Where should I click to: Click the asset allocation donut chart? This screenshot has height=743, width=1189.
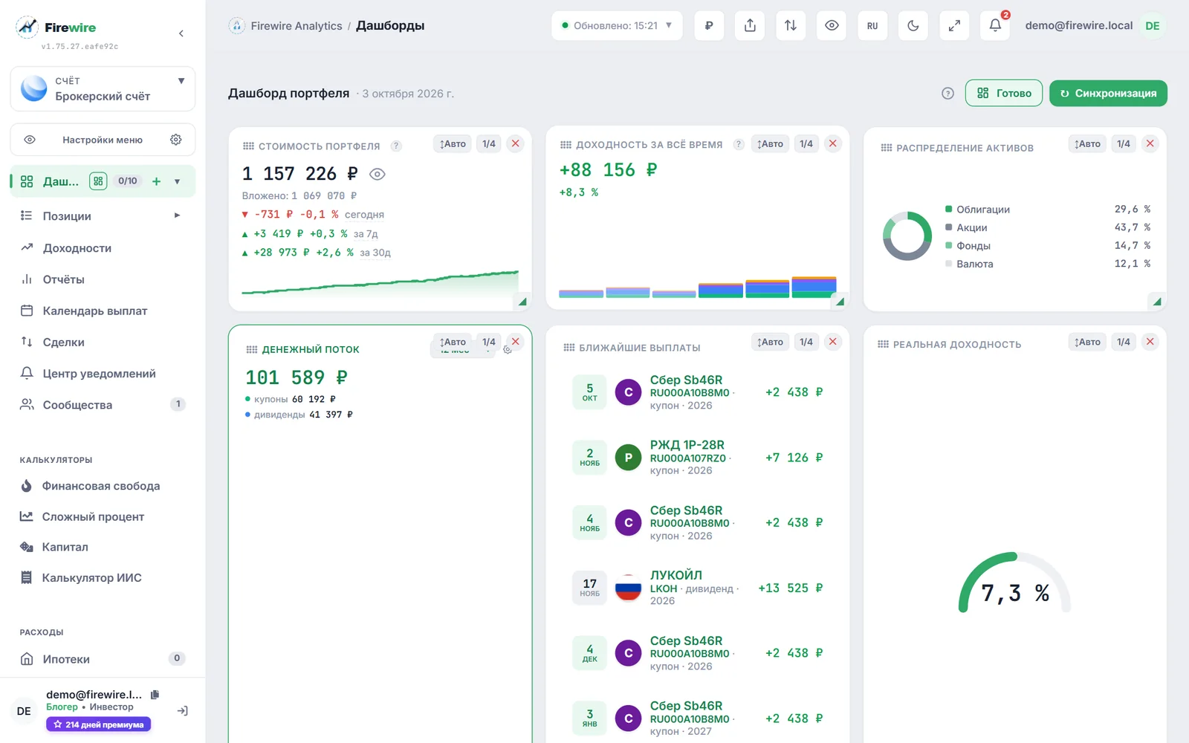point(907,236)
